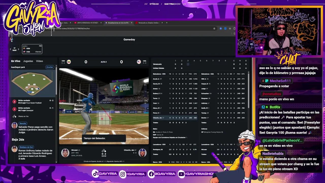Viewport: 325px width, 183px height.
Task: Select pitch 1 circle 'Strike cantado' Sweeper
Action: tap(14, 109)
